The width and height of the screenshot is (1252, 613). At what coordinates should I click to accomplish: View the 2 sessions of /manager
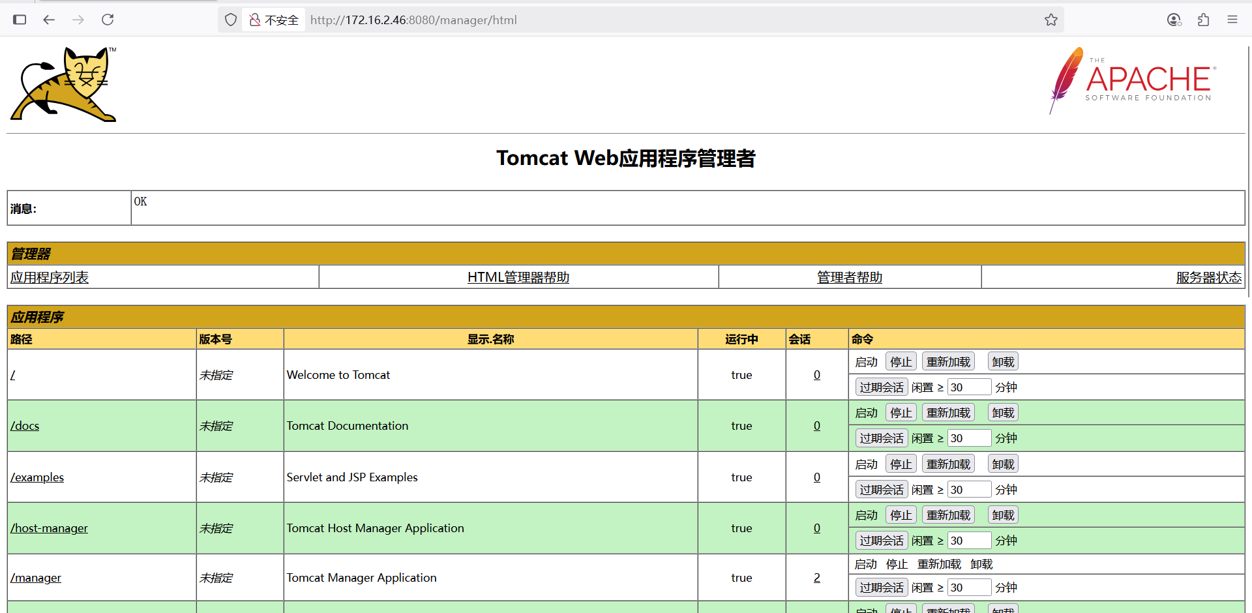point(817,578)
